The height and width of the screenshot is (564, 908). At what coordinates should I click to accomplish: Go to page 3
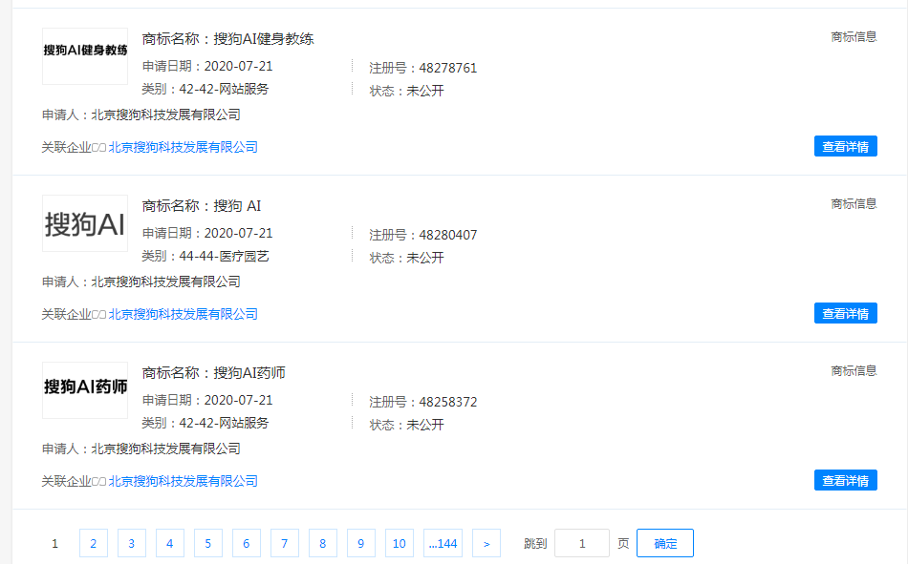[x=132, y=543]
